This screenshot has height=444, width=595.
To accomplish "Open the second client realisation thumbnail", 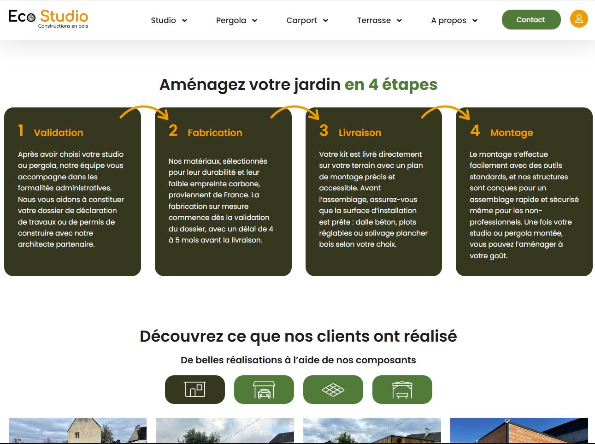I will [224, 430].
